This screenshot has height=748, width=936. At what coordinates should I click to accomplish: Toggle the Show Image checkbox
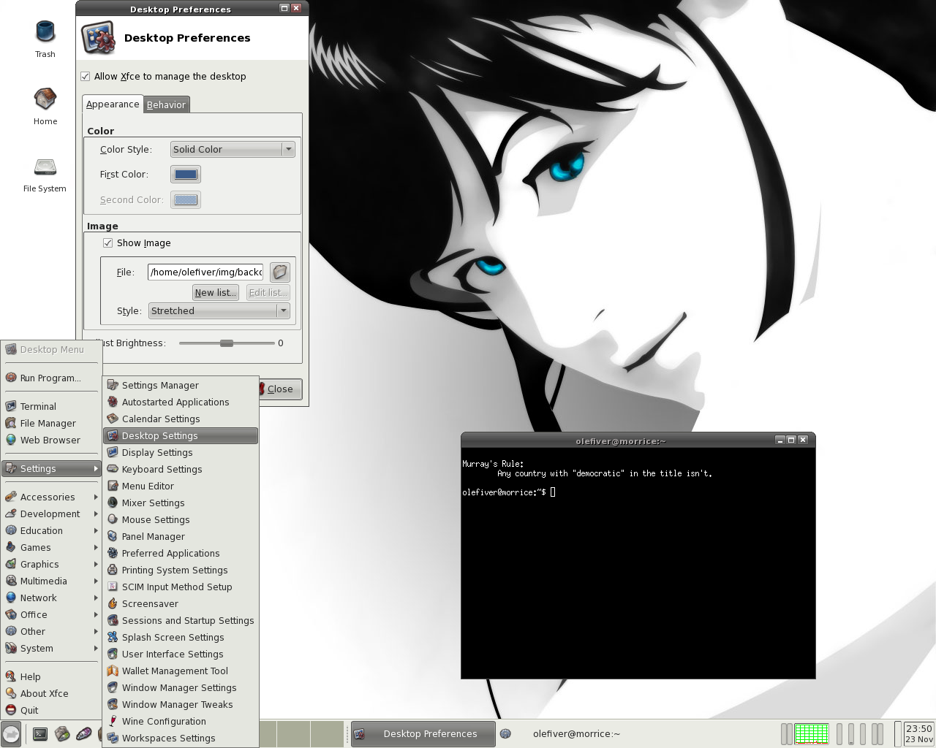pos(108,243)
